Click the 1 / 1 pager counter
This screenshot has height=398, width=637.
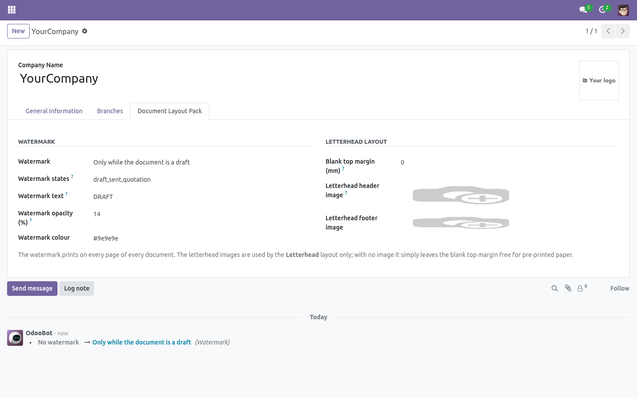591,31
